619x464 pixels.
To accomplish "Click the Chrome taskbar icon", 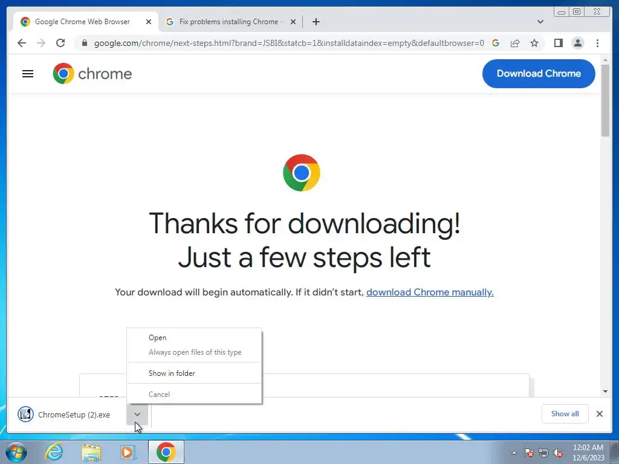I will (x=166, y=452).
